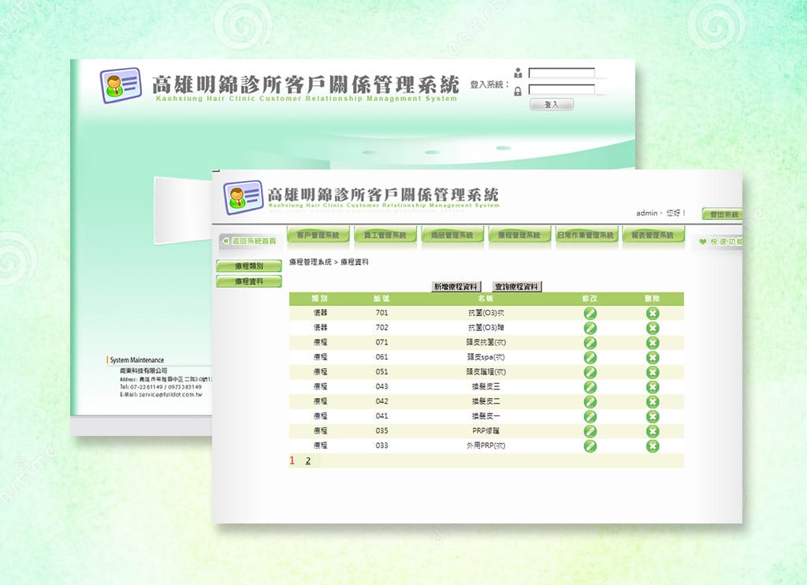Go to page 2 of course list
This screenshot has height=585, width=807.
pos(308,461)
